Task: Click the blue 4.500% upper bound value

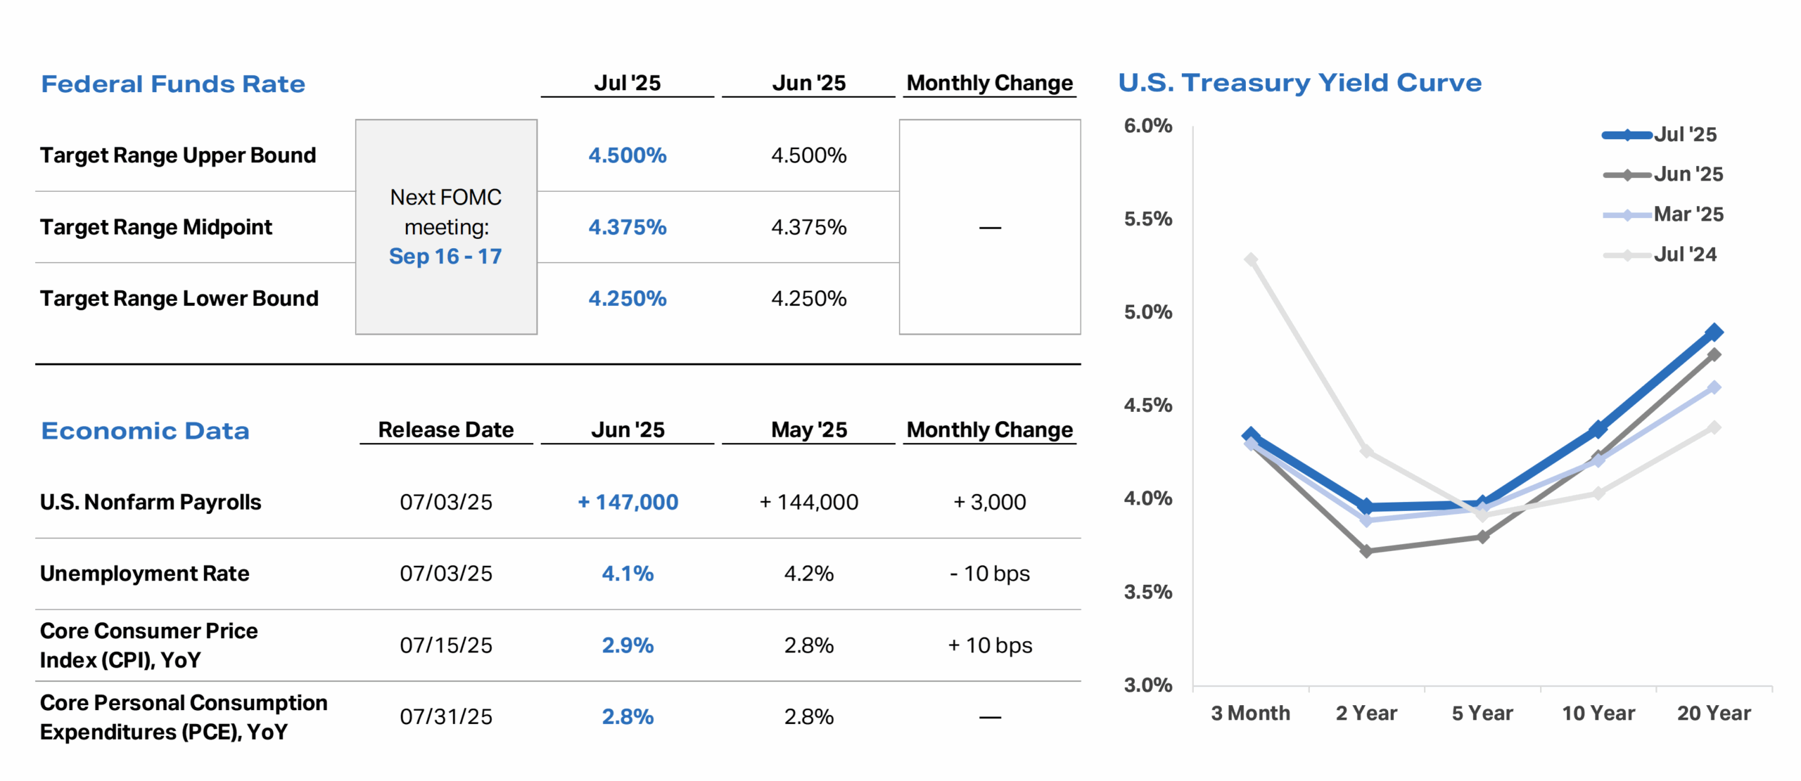Action: pos(628,155)
